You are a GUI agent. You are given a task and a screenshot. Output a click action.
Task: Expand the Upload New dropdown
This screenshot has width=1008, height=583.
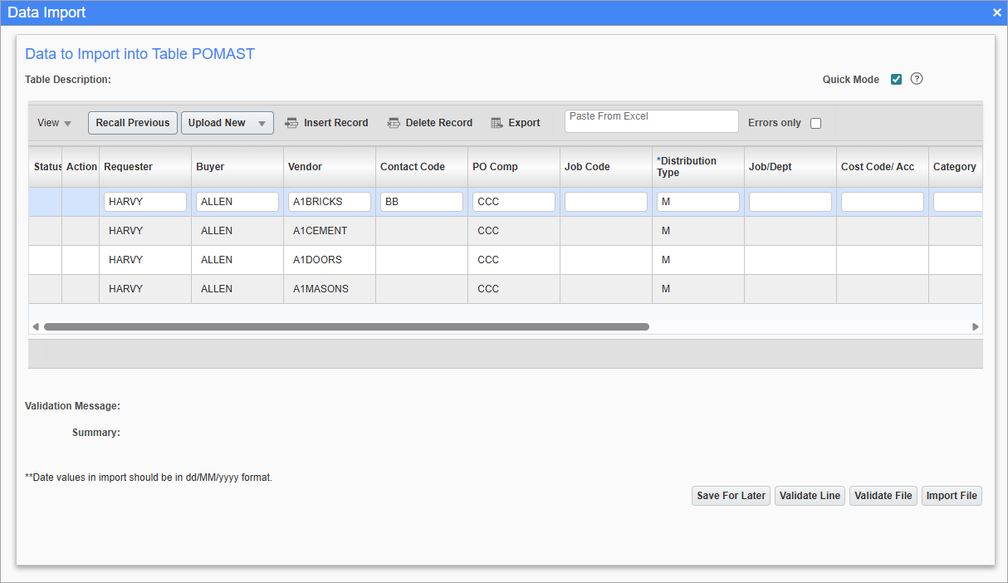point(261,122)
